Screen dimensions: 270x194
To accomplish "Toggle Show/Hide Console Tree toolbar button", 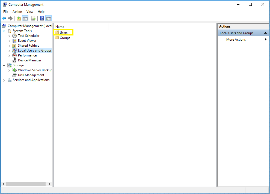I will pyautogui.click(x=25, y=19).
